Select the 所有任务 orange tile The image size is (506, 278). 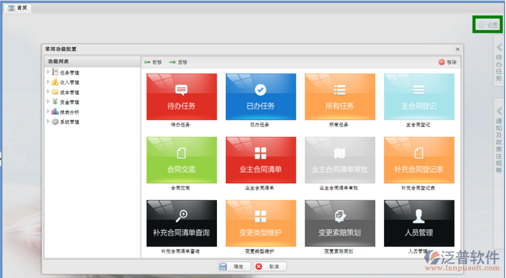point(340,97)
